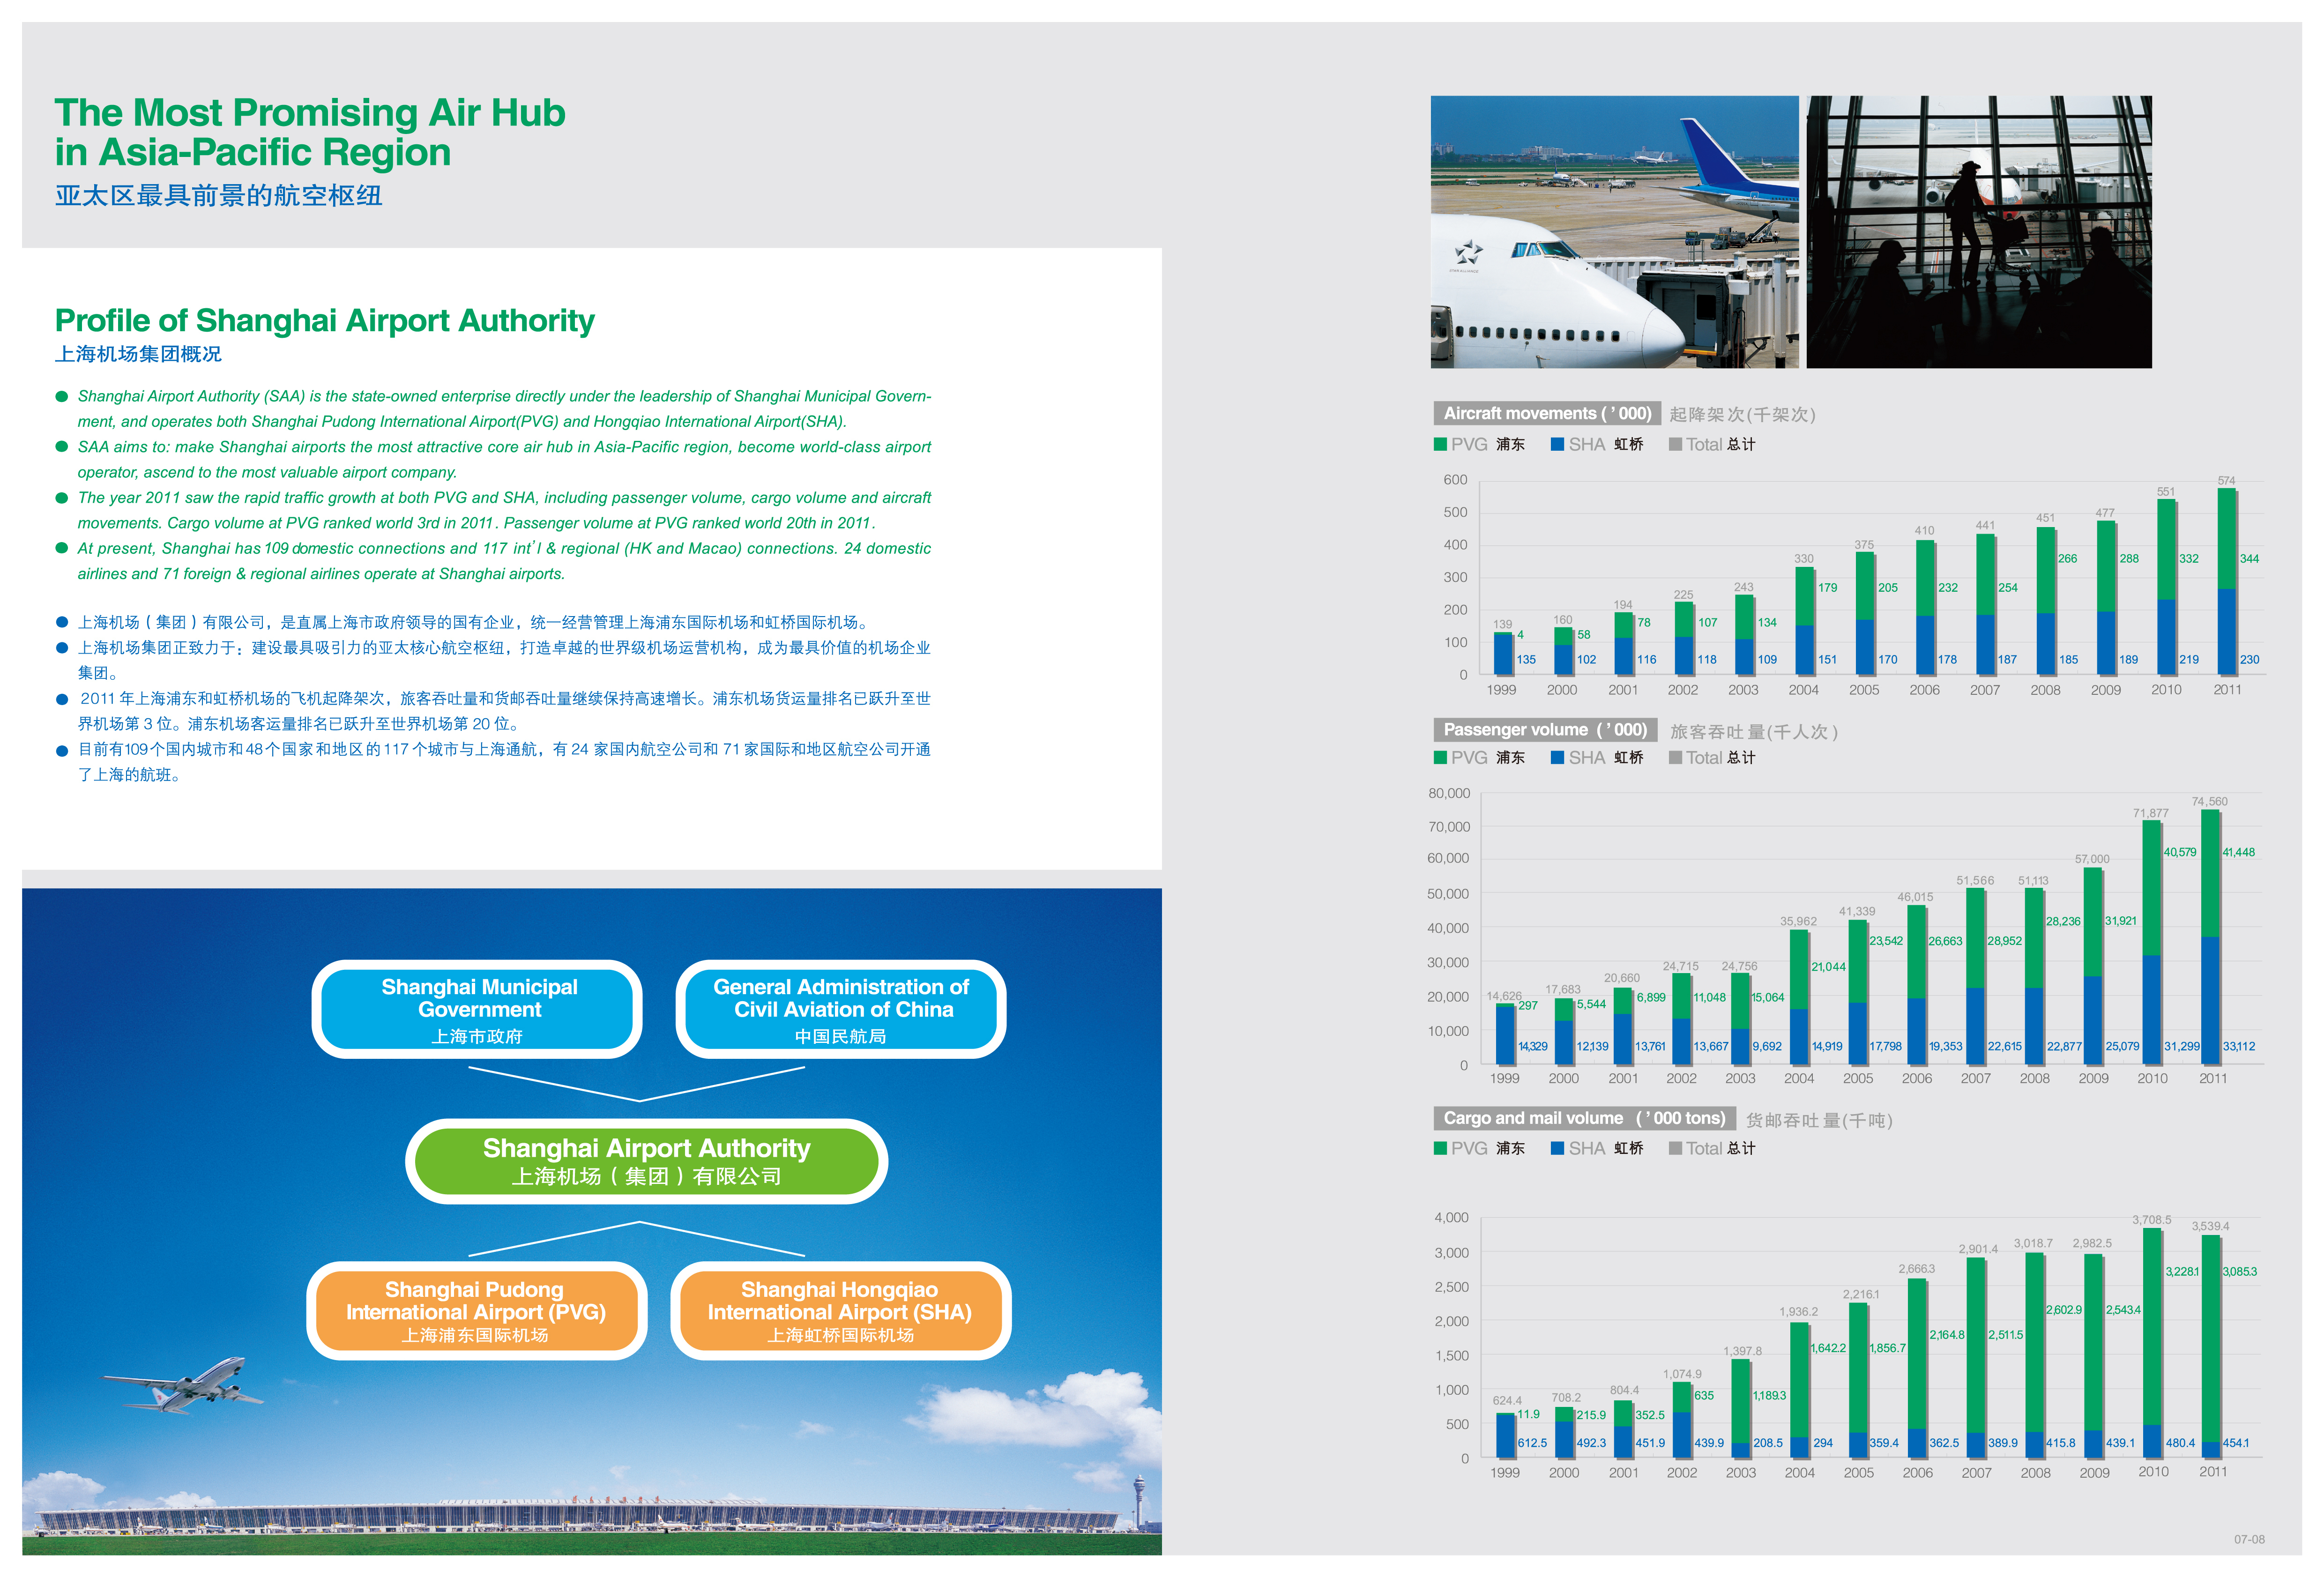The width and height of the screenshot is (2324, 1577).
Task: Click the "600" axis label on the Aircraft chart
Action: 1455,480
